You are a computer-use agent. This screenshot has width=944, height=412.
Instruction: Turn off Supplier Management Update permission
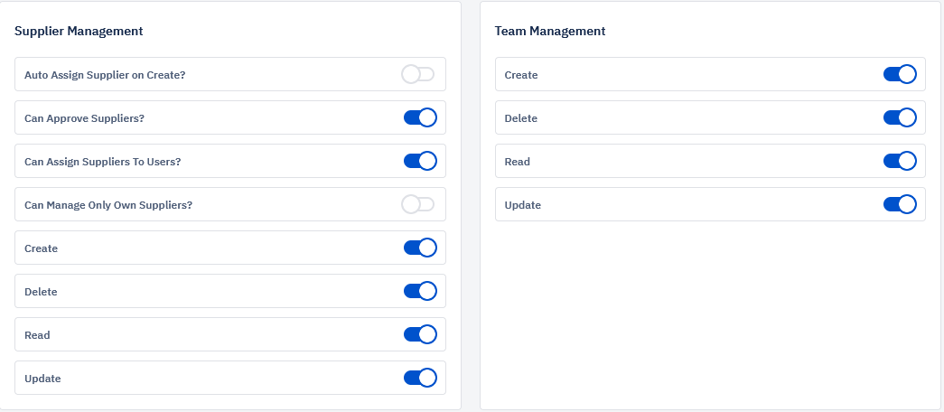pyautogui.click(x=420, y=378)
